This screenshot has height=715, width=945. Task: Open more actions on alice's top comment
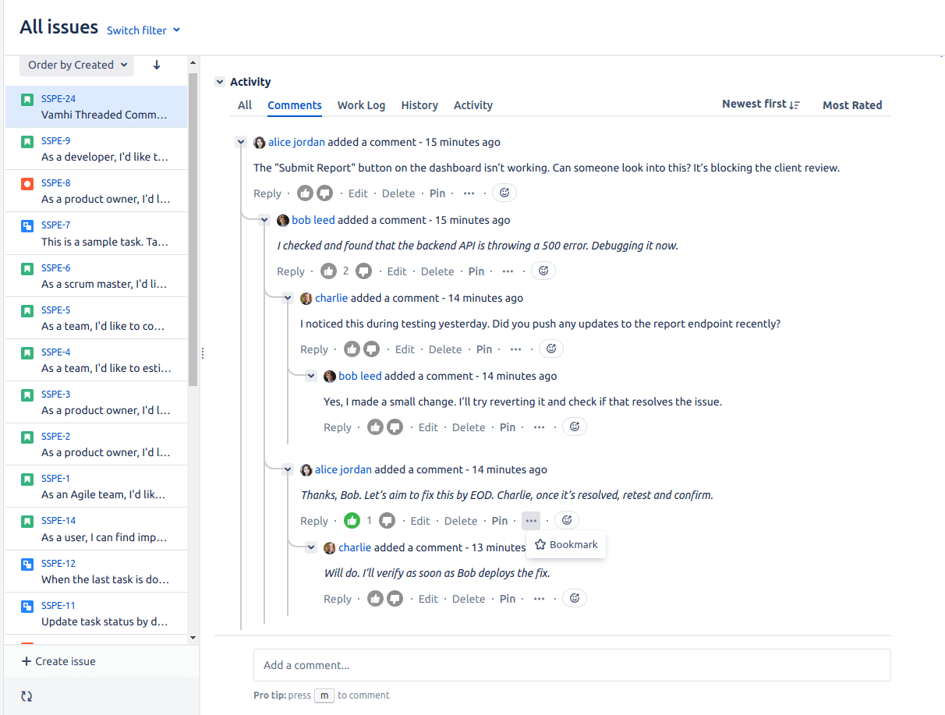coord(469,193)
